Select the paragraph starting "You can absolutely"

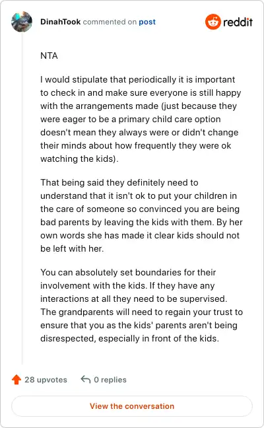tap(141, 305)
